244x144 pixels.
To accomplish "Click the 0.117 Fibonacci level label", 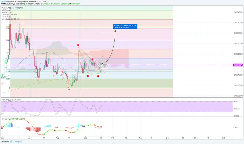I will (8, 79).
